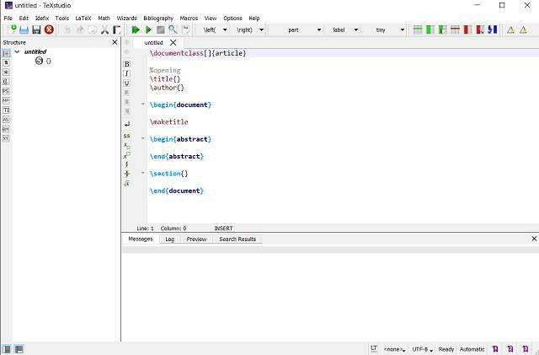539x355 pixels.
Task: Switch to the Search Results tab
Action: pos(237,239)
